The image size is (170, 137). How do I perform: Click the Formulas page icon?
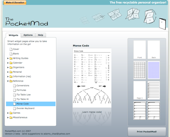[x=14, y=90]
